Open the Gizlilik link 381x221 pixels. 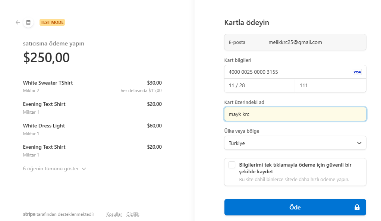coord(133,214)
